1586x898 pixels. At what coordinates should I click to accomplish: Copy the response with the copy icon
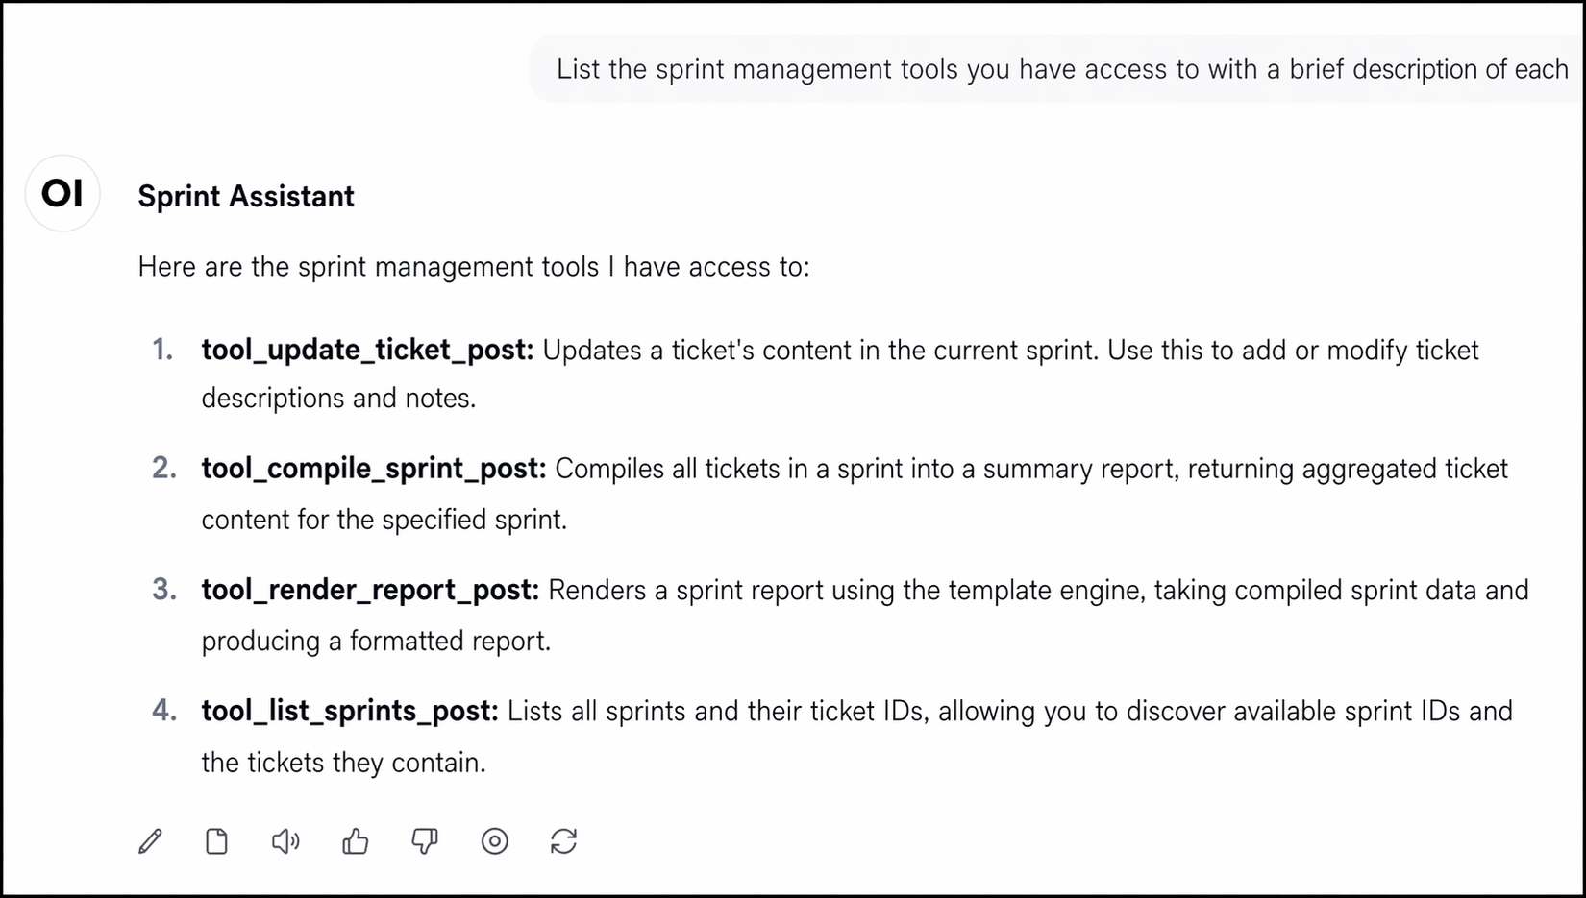coord(217,841)
